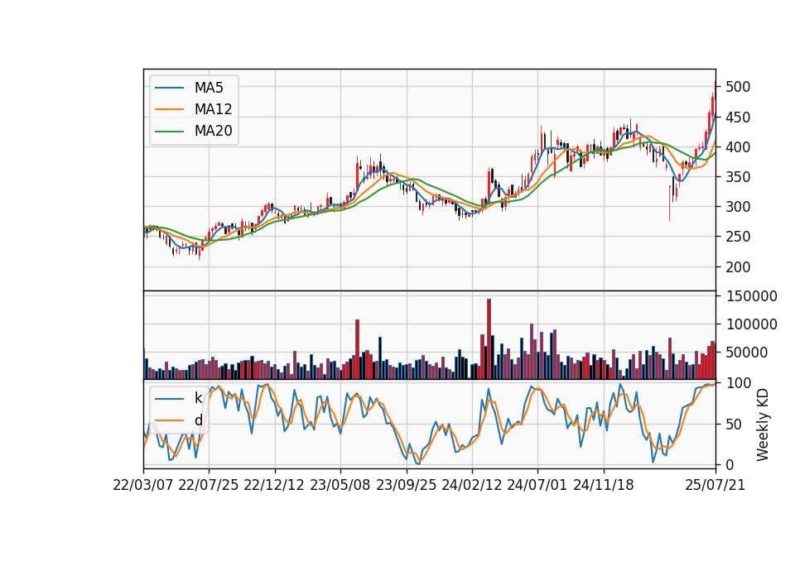Click the 150000 volume axis label
Screen dimensions: 795x571
(x=751, y=296)
